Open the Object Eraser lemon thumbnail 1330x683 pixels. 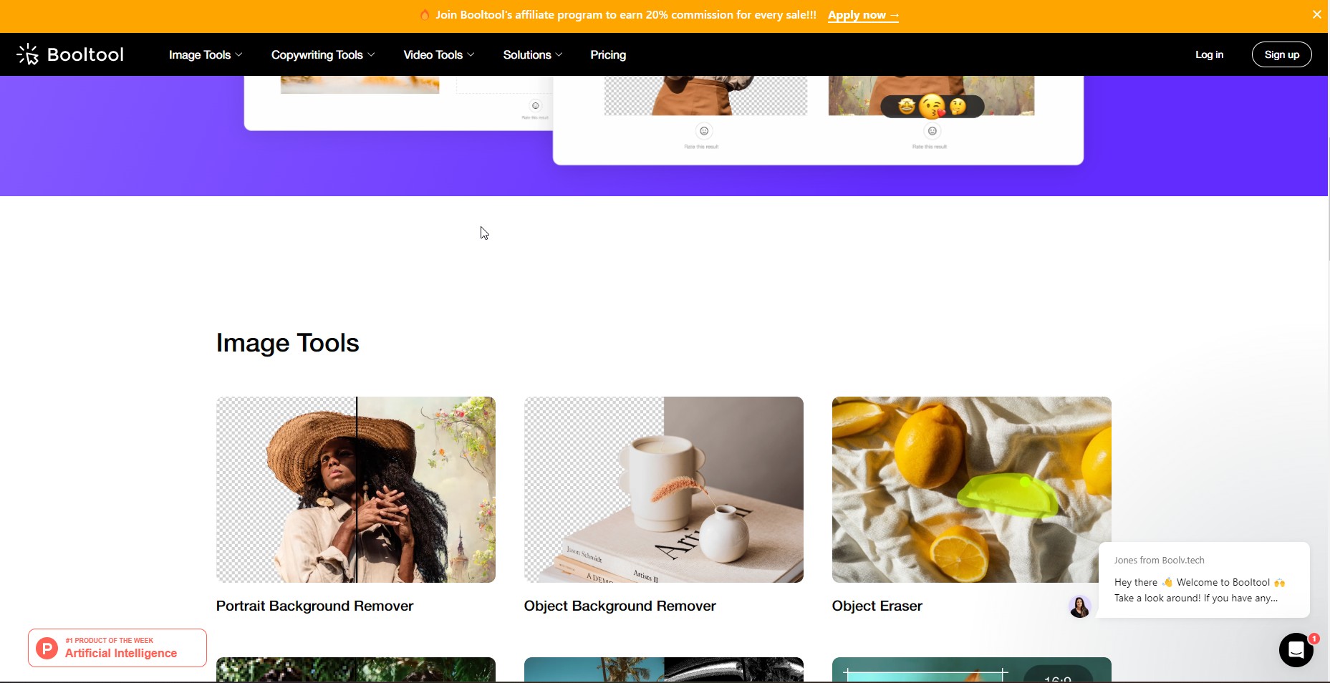click(971, 490)
